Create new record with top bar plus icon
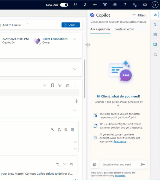160x180 pixels. click(95, 5)
